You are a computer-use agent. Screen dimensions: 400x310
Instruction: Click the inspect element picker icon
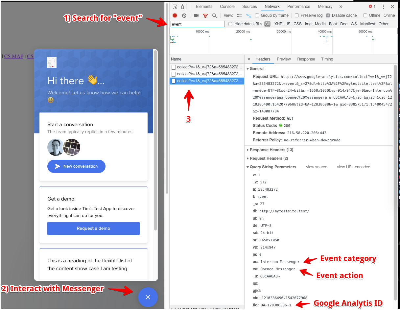coord(175,7)
